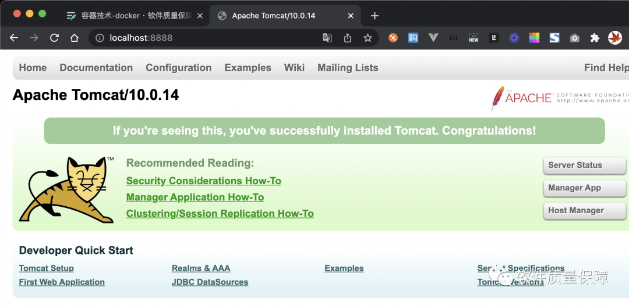This screenshot has width=629, height=305.
Task: Close the Apache Tomcat tab
Action: tap(351, 16)
